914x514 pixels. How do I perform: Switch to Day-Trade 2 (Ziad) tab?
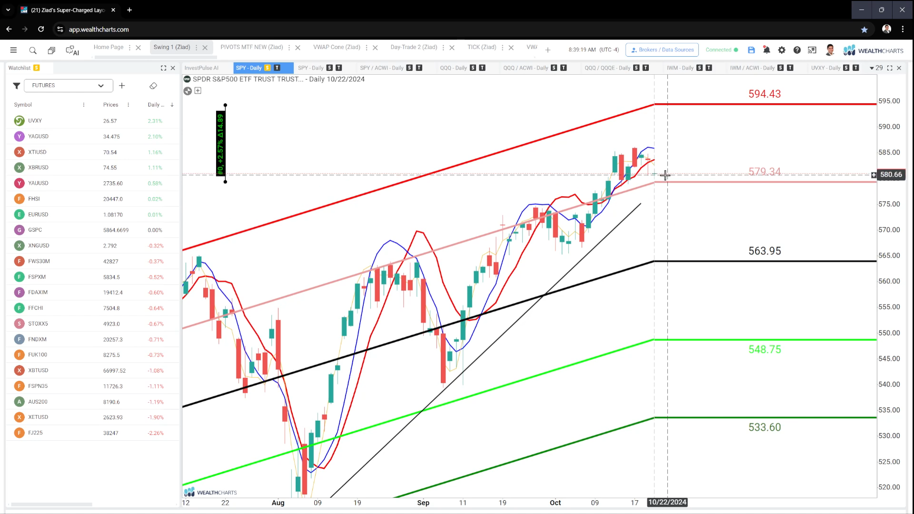(x=414, y=47)
